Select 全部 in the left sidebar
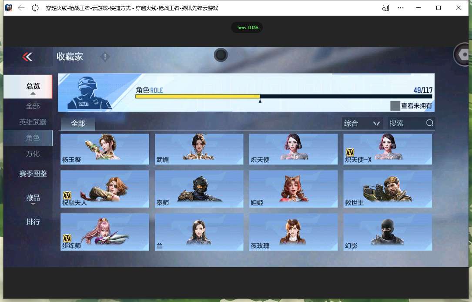 pyautogui.click(x=33, y=106)
